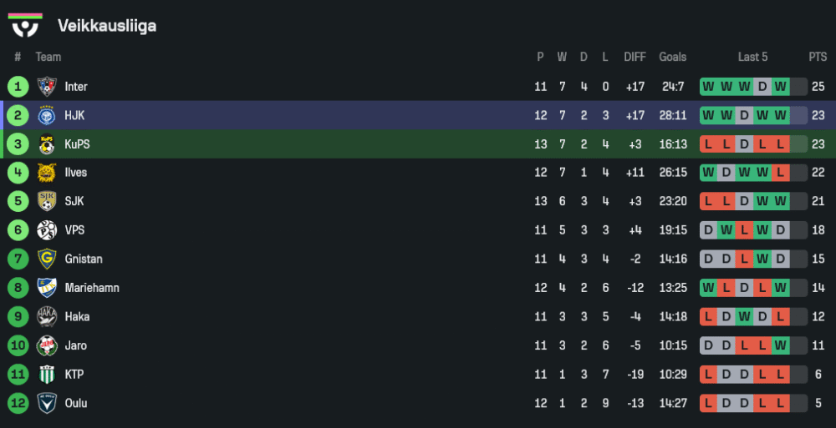Open the Veikkausliiga league title link
The image size is (836, 428).
point(107,26)
